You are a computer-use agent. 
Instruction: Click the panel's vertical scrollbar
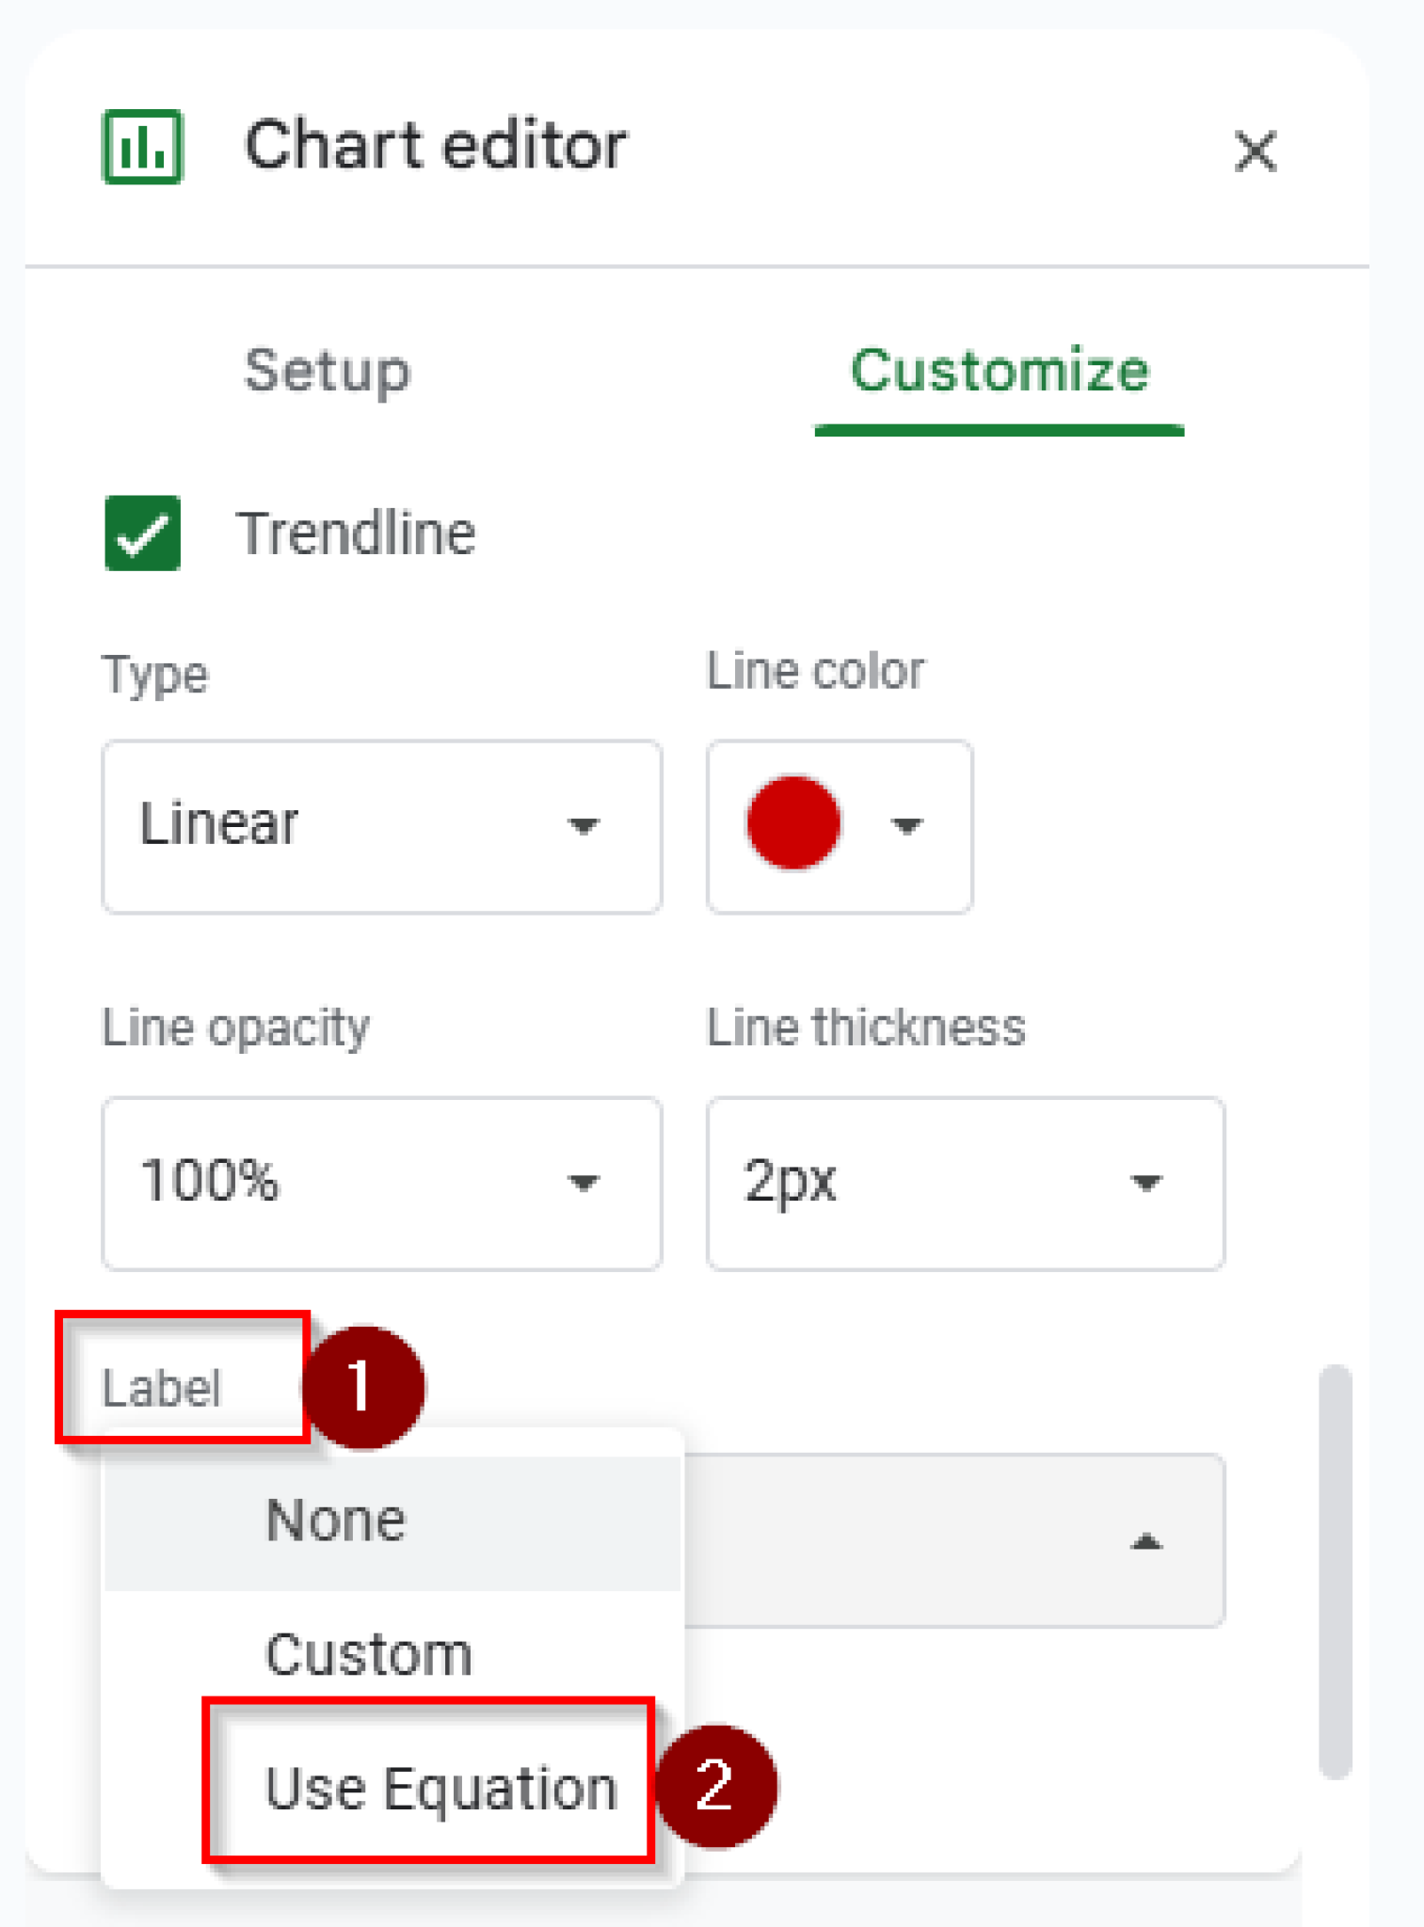[x=1335, y=1571]
